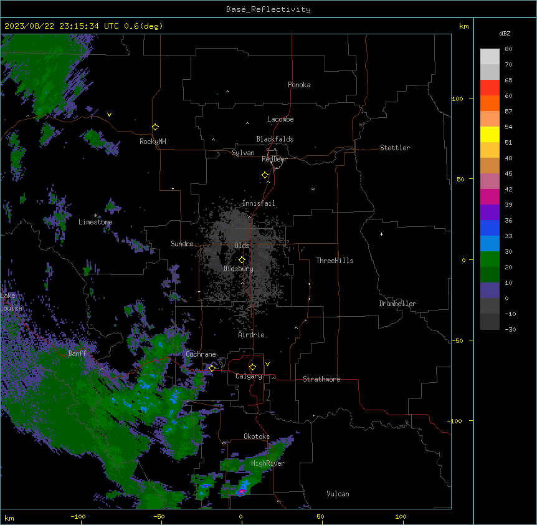Click the ThreeHills label
537x525 pixels.
[x=335, y=261]
